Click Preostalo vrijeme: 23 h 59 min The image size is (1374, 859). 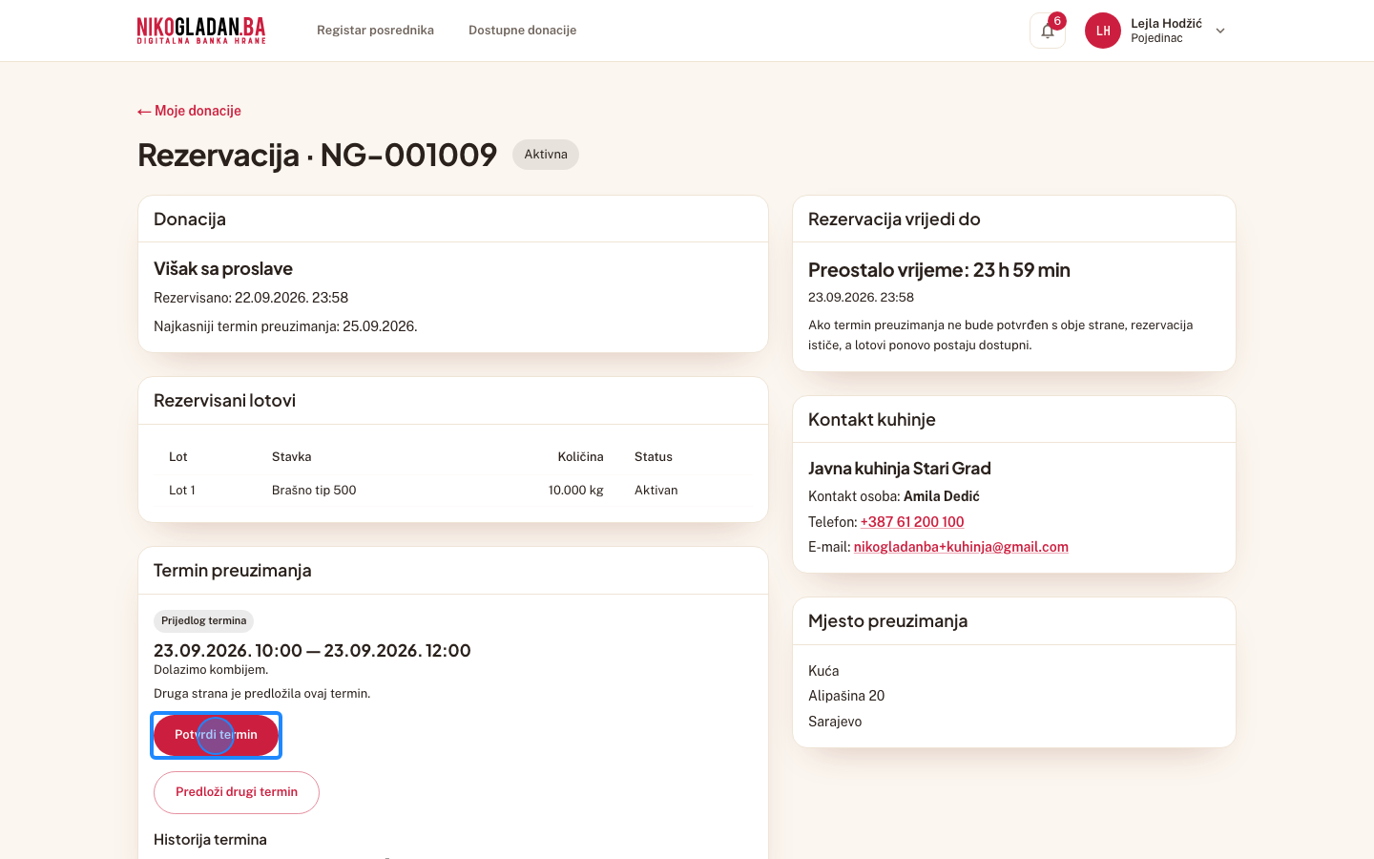click(x=939, y=270)
